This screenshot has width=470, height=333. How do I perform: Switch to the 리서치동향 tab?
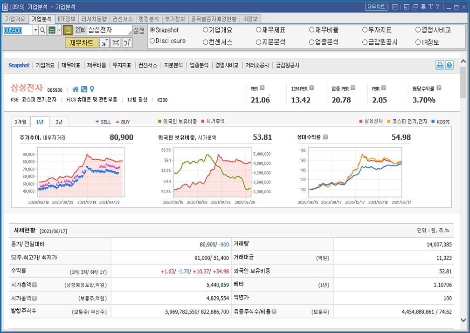pyautogui.click(x=94, y=19)
